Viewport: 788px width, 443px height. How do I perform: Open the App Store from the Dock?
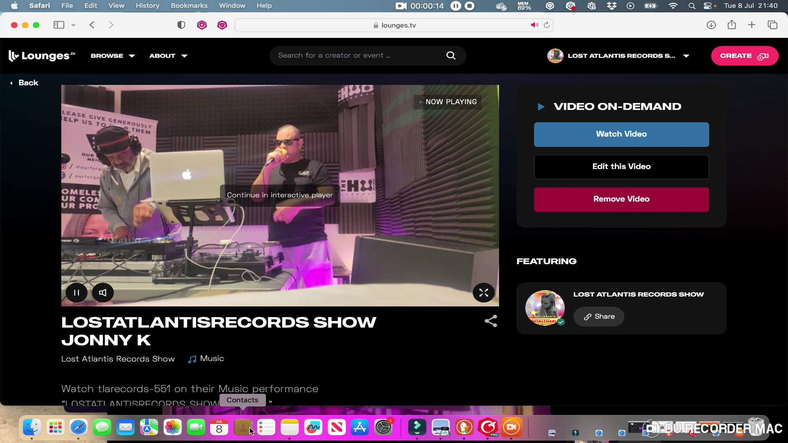point(360,428)
